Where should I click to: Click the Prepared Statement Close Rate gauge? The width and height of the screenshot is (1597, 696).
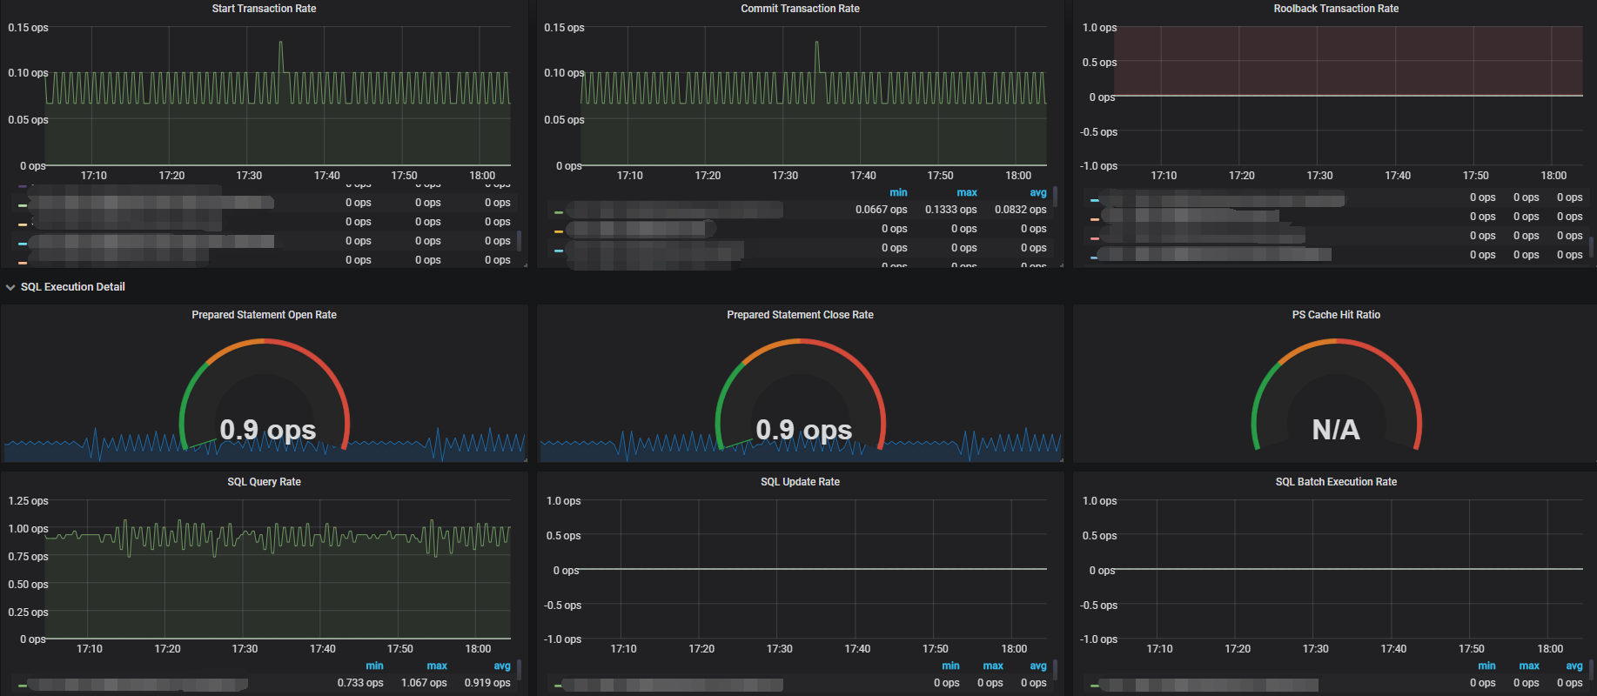(800, 396)
